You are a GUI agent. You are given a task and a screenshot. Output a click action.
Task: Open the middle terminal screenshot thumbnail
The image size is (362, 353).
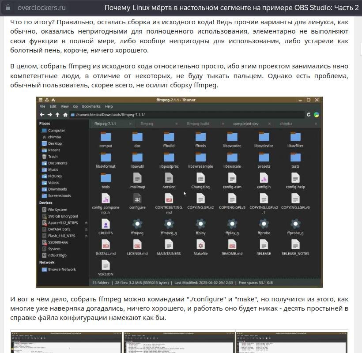[x=179, y=342]
